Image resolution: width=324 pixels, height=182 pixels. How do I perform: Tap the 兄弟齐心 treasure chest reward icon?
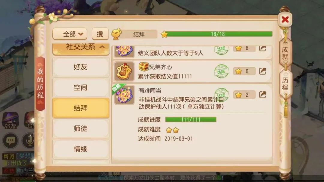144,66
